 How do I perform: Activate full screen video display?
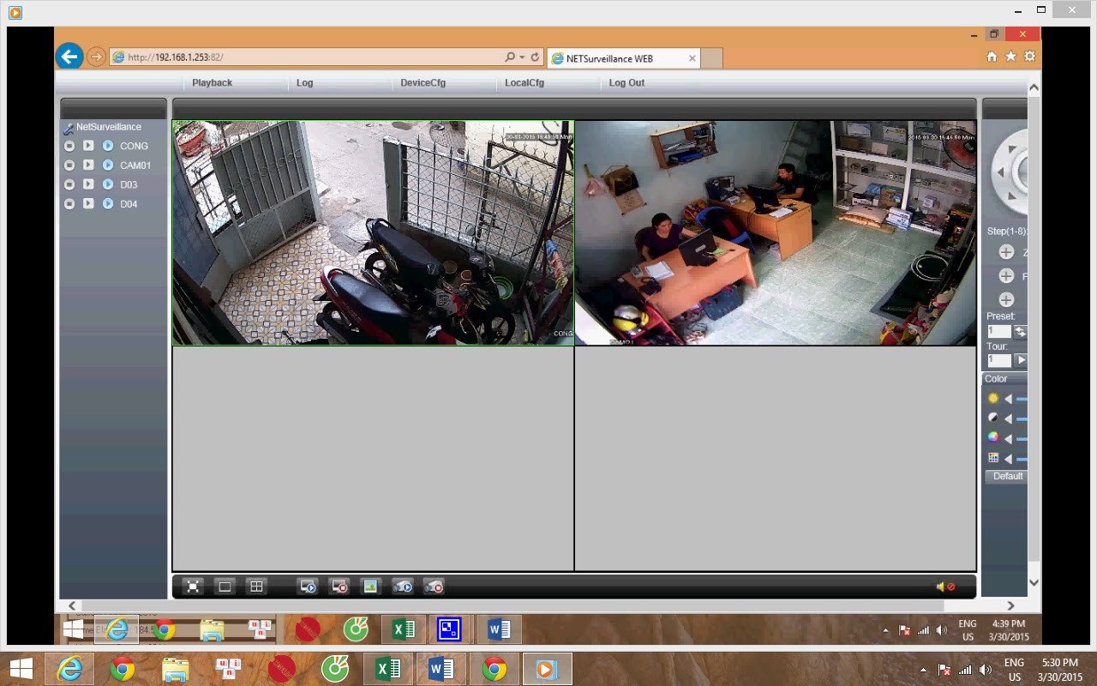coord(192,587)
